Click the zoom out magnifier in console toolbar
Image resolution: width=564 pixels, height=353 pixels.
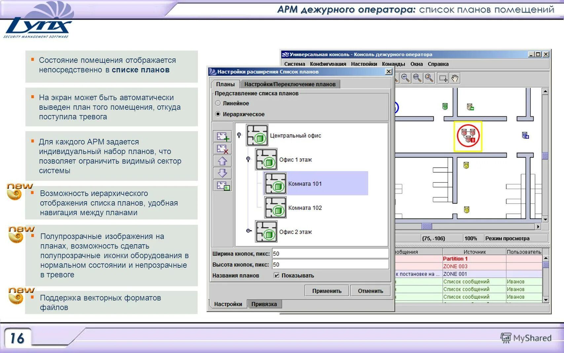[x=405, y=78]
